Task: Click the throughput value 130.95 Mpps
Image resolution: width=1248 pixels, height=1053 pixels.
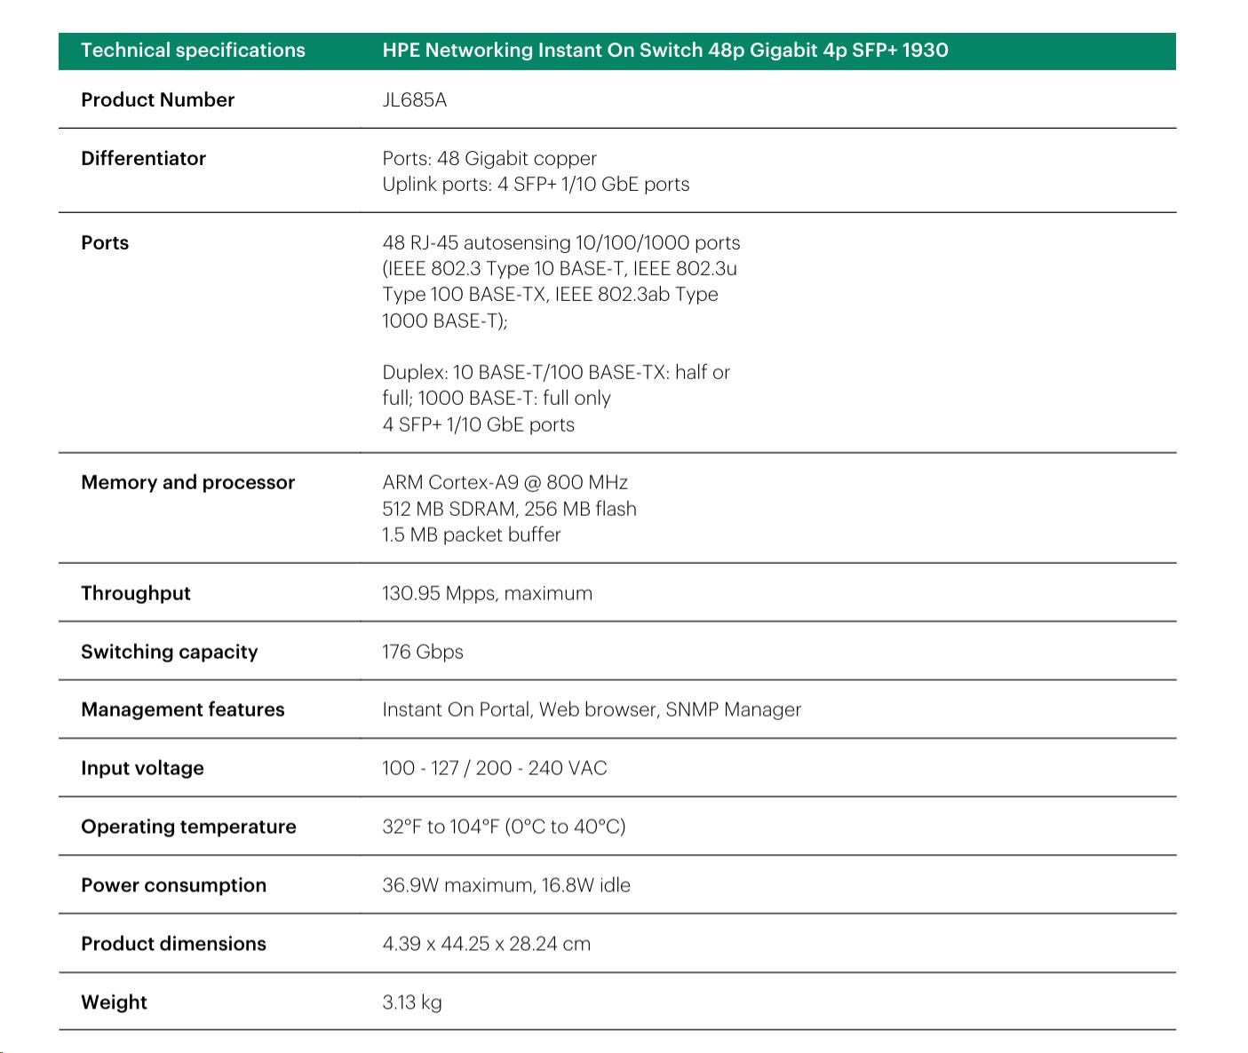Action: coord(487,594)
